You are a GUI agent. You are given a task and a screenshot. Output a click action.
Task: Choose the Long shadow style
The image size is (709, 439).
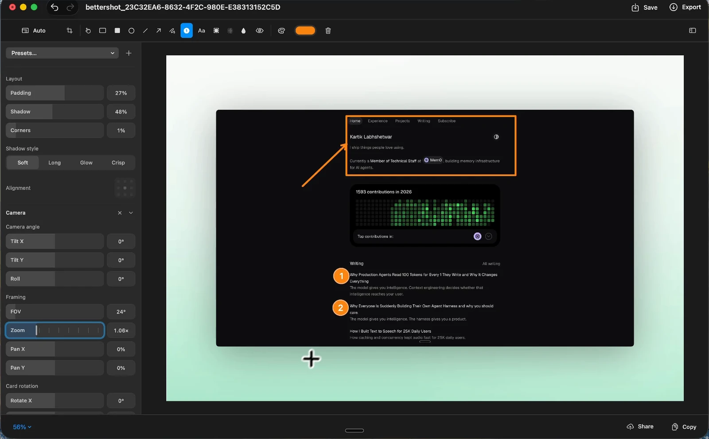(55, 163)
